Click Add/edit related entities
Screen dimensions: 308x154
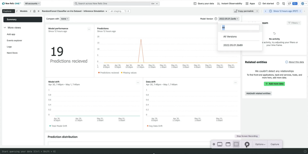click(x=258, y=93)
